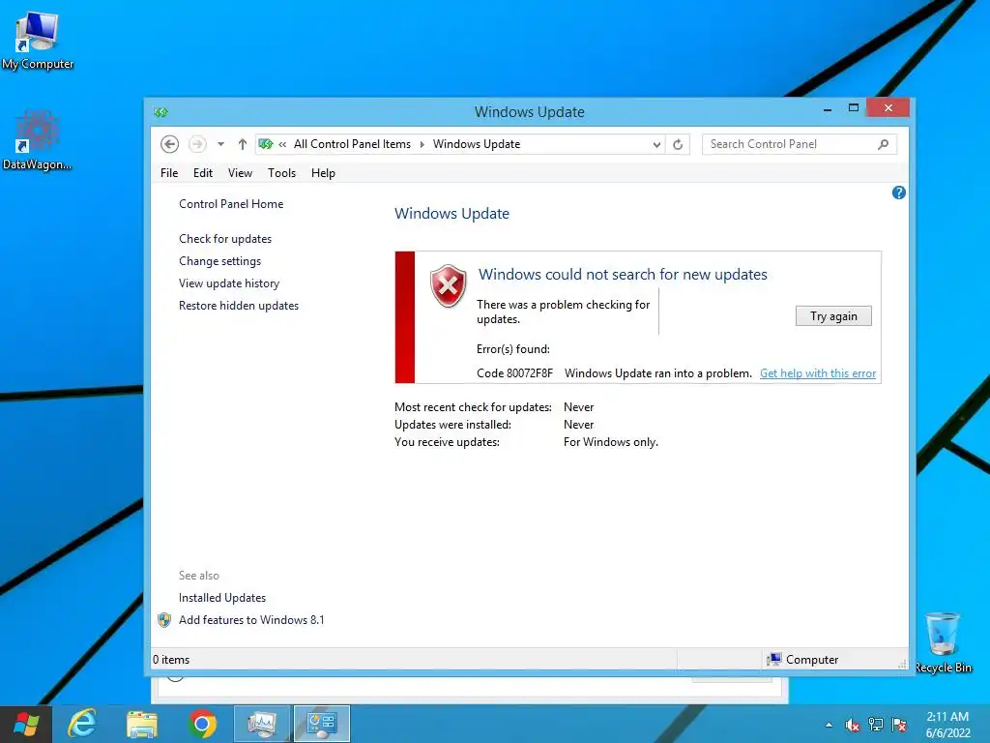This screenshot has width=990, height=743.
Task: Expand the address bar history dropdown
Action: pyautogui.click(x=656, y=145)
